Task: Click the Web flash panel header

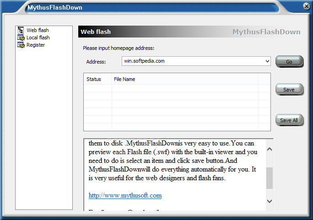Action: click(x=190, y=32)
